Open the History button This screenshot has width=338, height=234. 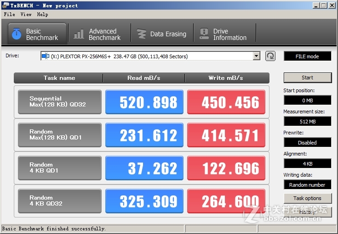[308, 212]
